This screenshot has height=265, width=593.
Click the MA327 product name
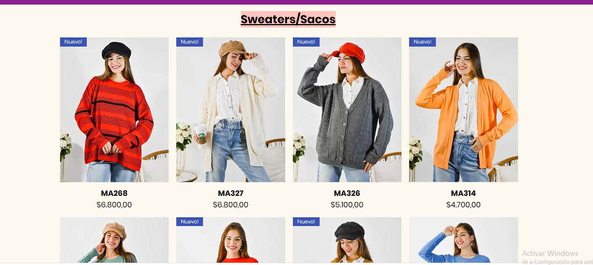[231, 193]
